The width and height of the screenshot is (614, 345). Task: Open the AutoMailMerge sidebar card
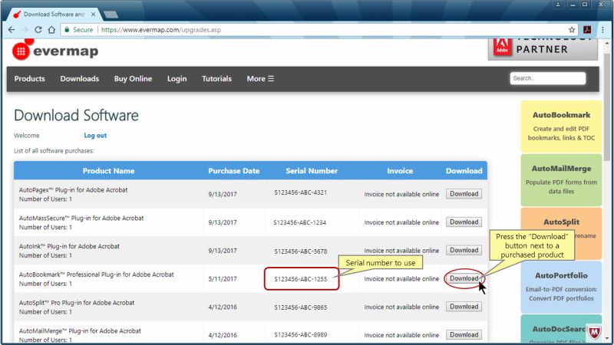click(561, 180)
